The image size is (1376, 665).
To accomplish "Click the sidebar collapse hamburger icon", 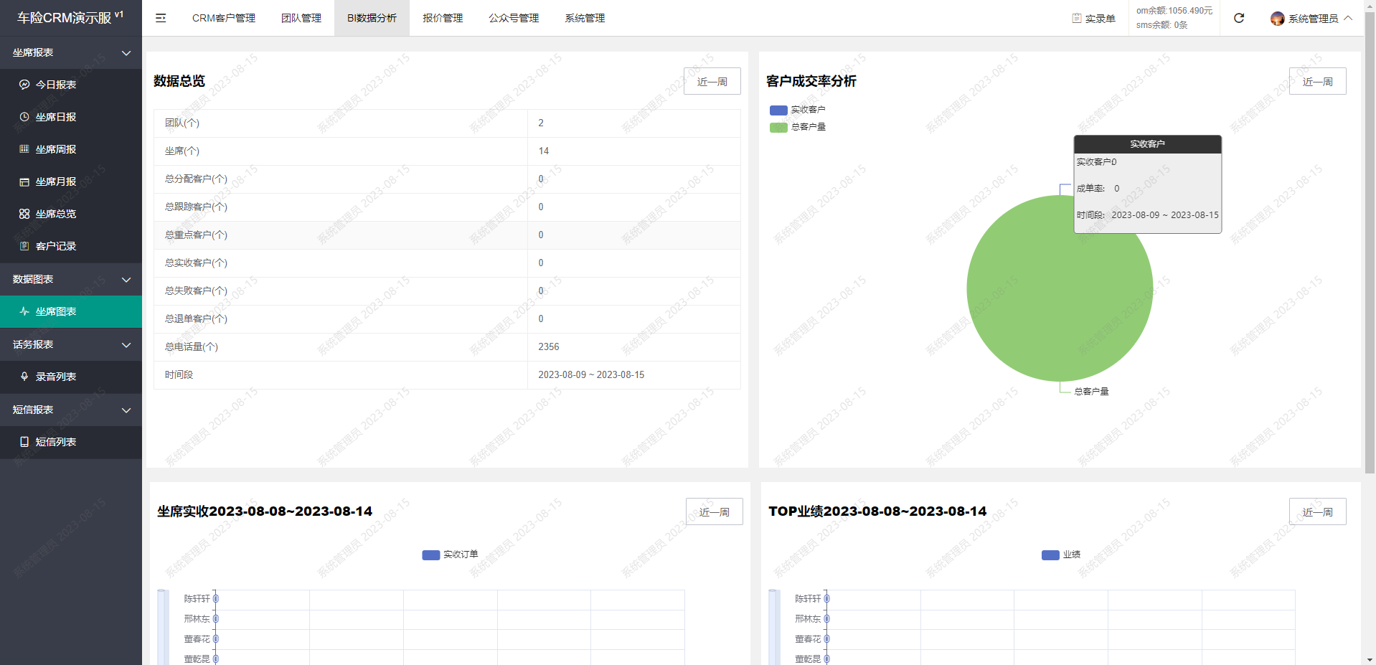I will (x=161, y=18).
